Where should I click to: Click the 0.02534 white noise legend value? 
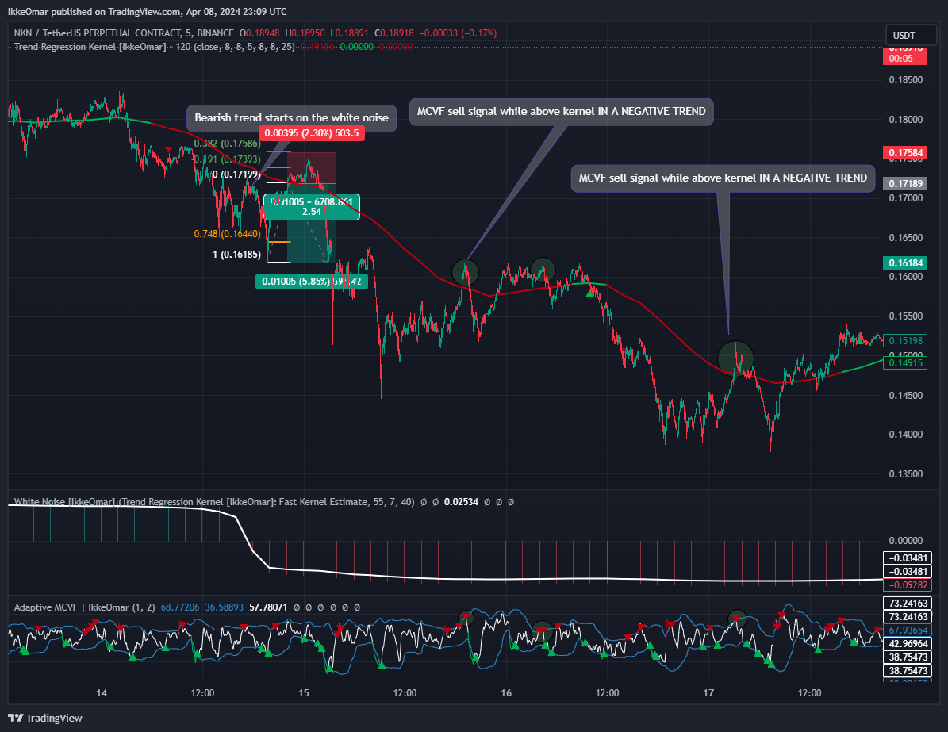click(461, 502)
